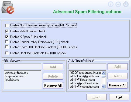The height and width of the screenshot is (102, 131).
Task: Click whitelist scrollbar up arrow
Action: (x=104, y=73)
